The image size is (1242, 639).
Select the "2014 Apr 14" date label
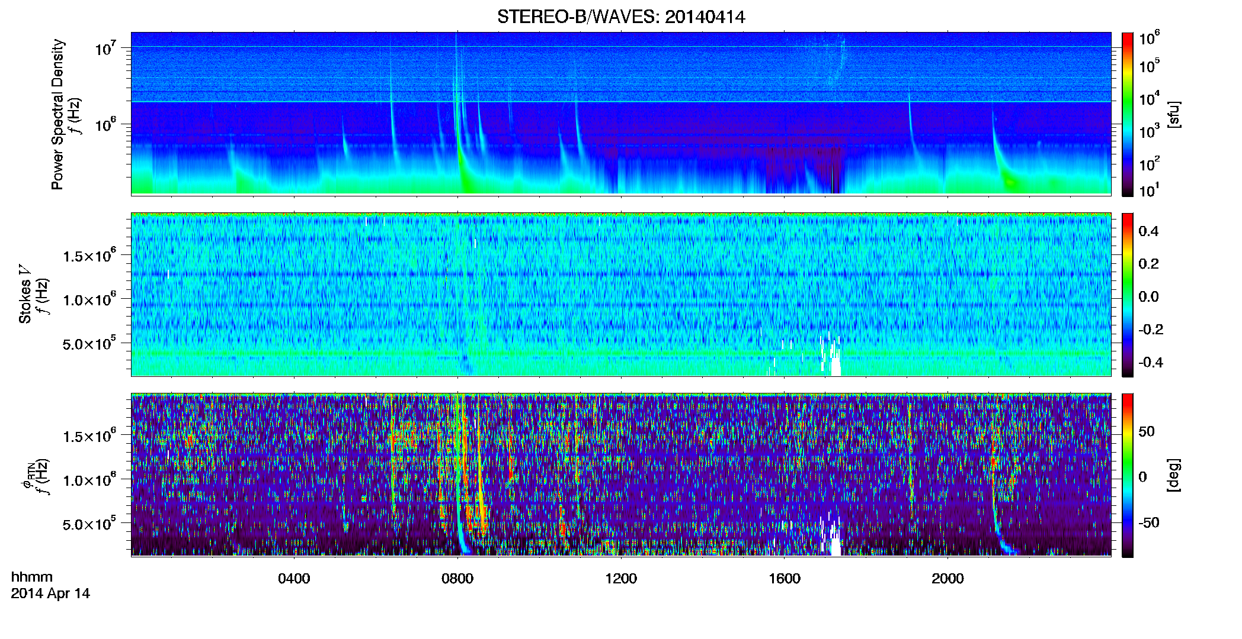50,593
